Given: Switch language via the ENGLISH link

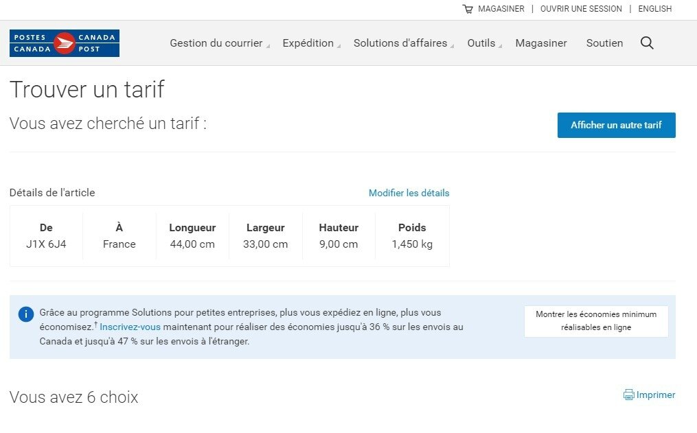Looking at the screenshot, I should coord(655,9).
